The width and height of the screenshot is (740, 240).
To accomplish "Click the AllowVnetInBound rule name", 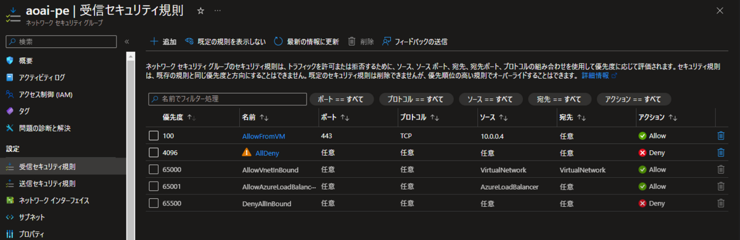I will coord(271,169).
